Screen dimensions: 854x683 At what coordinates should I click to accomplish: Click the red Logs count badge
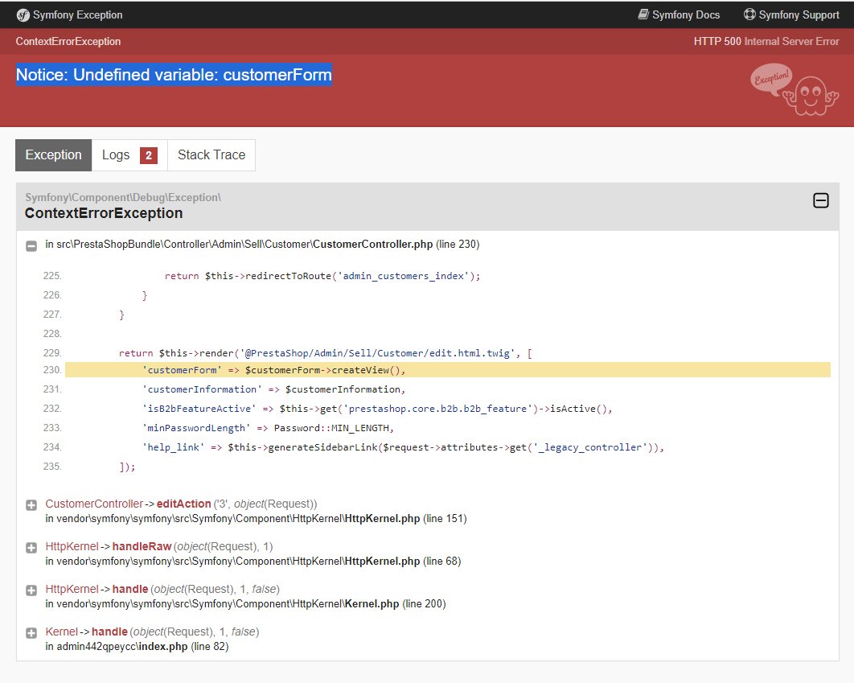(149, 155)
